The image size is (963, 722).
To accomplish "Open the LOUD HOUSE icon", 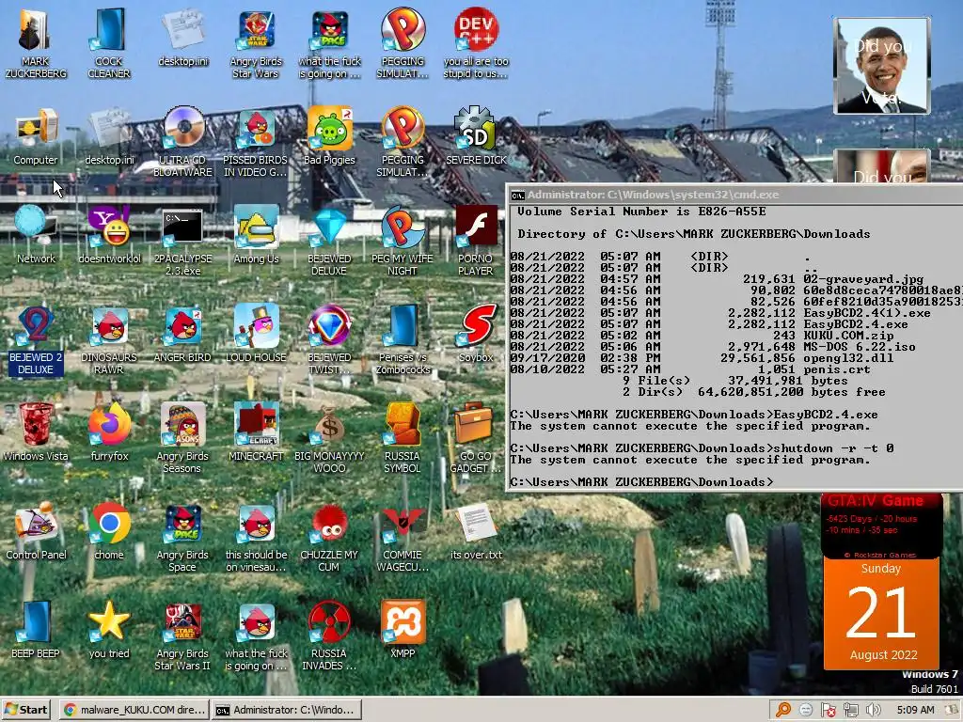I will coord(256,334).
